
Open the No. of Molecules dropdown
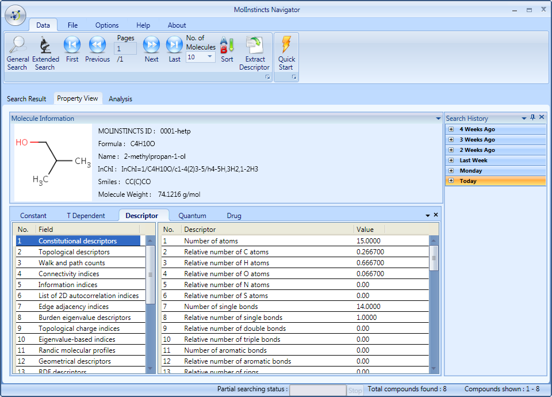210,57
